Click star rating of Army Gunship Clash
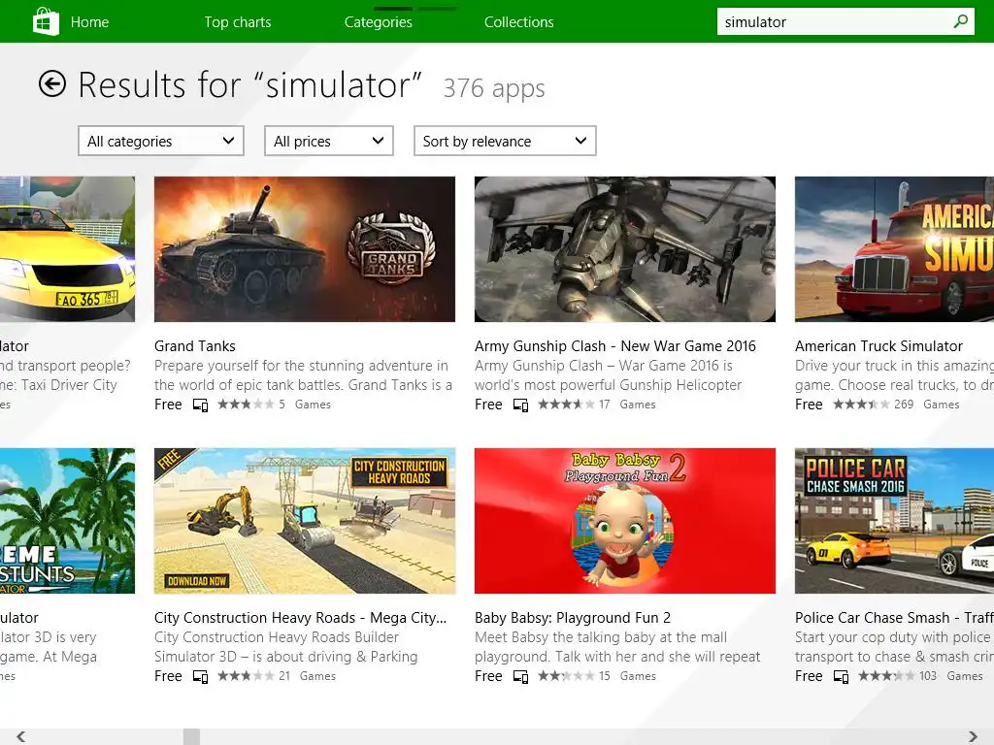This screenshot has width=994, height=745. pos(566,405)
